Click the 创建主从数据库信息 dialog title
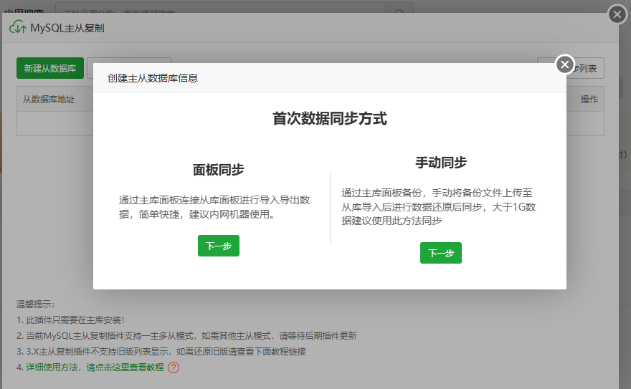Screen dimensions: 631x389 point(153,78)
